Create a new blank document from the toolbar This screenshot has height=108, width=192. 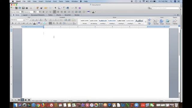[x=12, y=8]
